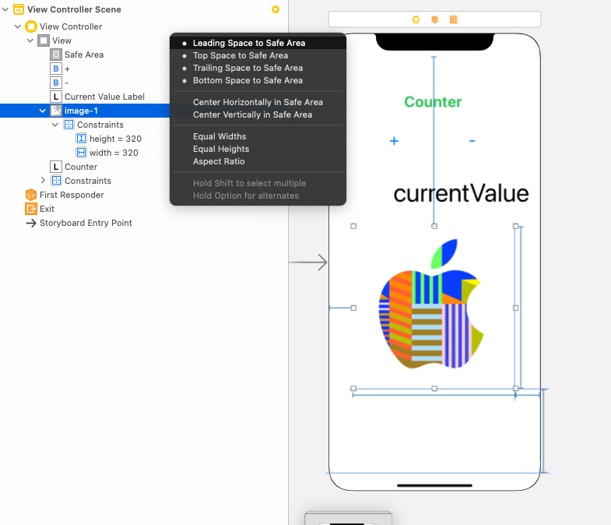Select the width = 320 constraint

point(114,153)
